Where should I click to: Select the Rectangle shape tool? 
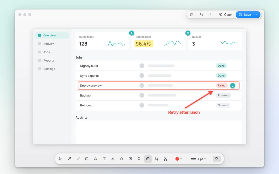(x=87, y=159)
